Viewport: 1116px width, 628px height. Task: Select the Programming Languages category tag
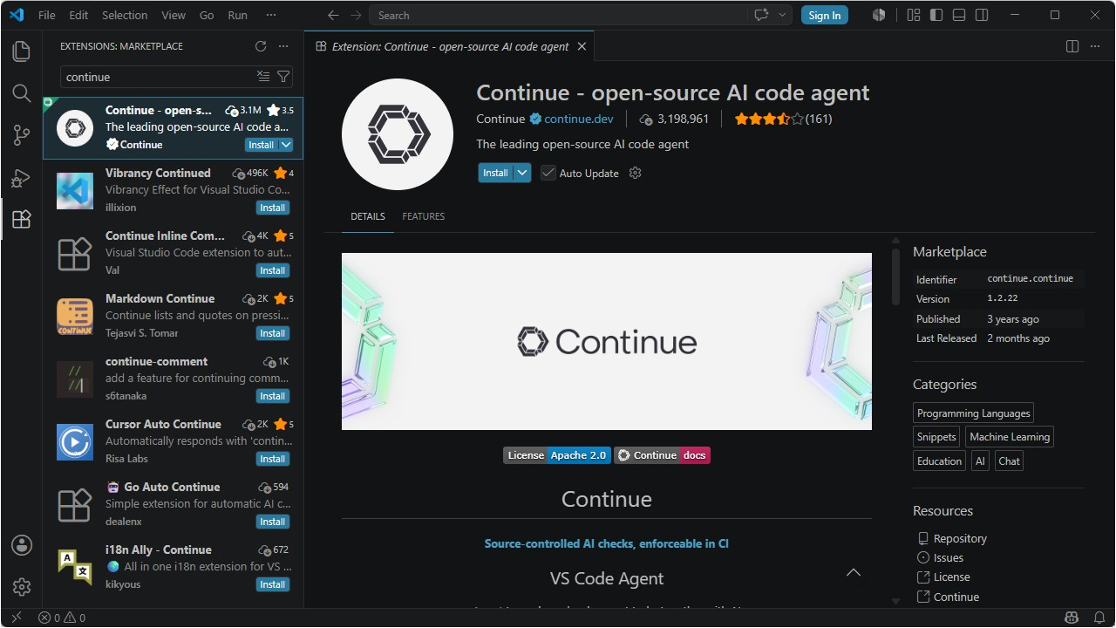coord(973,413)
